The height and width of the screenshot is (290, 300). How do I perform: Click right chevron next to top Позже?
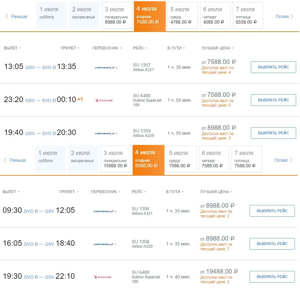pyautogui.click(x=292, y=16)
